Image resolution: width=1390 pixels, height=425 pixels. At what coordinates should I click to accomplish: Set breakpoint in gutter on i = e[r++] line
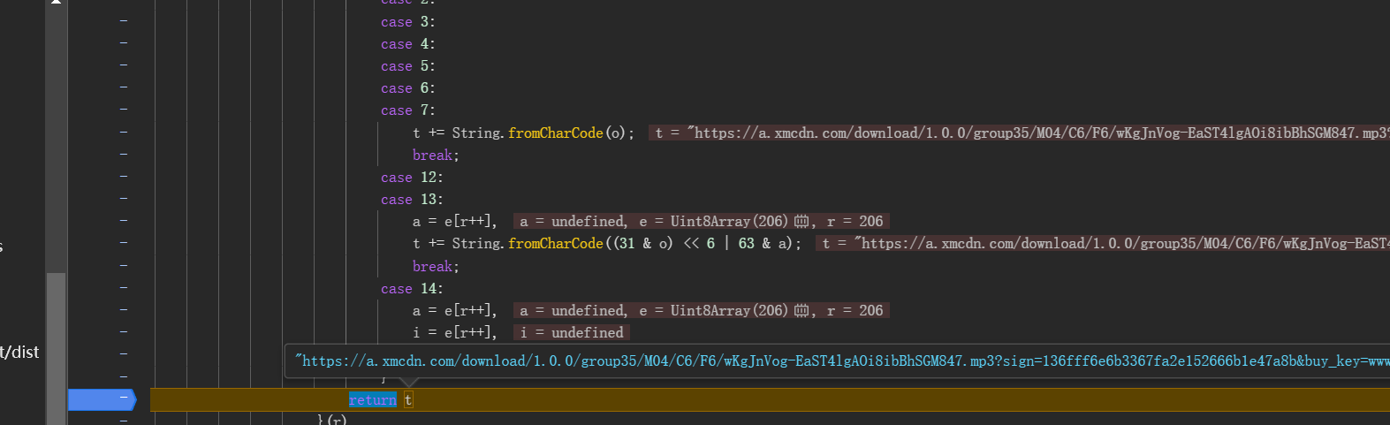(124, 332)
